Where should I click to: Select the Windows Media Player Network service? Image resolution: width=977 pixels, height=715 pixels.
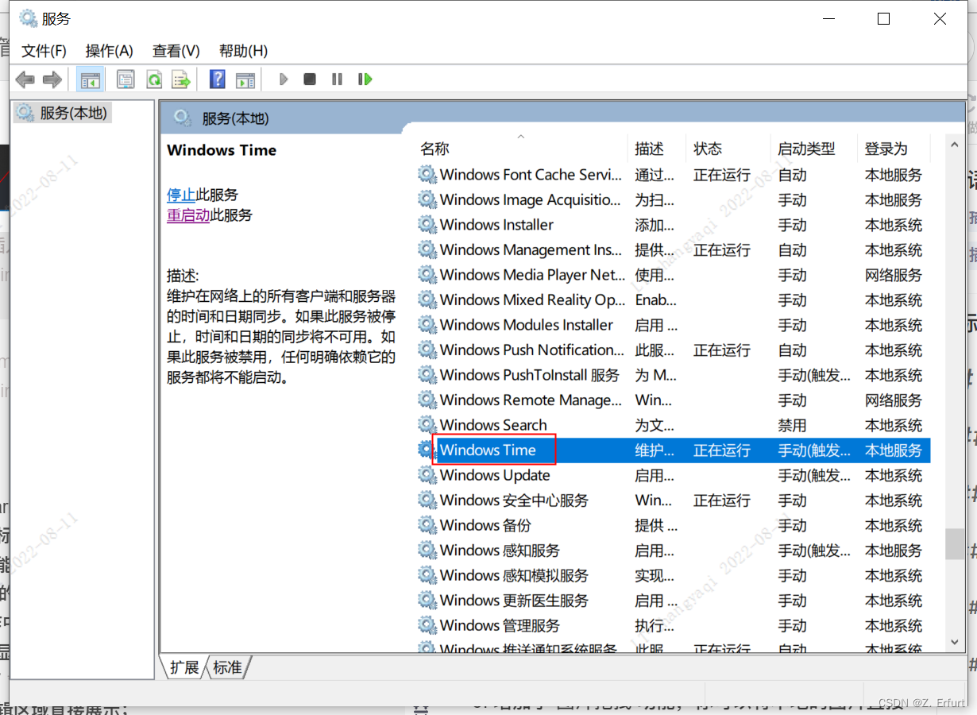(674, 275)
